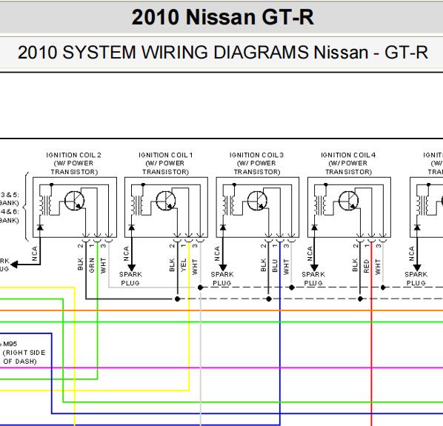Click the transistor symbol in Ignition Coil 2
Screen dimensions: 443x426
(75, 201)
